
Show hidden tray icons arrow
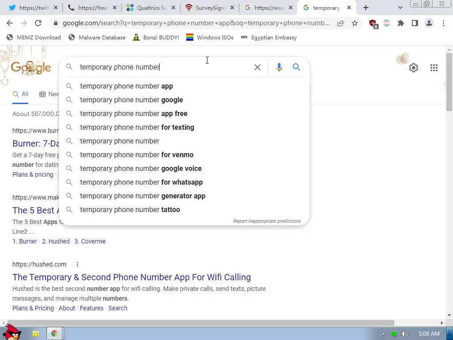point(383,334)
